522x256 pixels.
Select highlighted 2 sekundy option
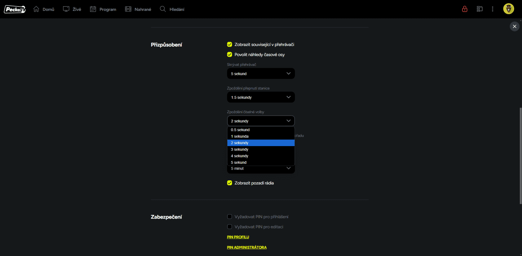261,143
